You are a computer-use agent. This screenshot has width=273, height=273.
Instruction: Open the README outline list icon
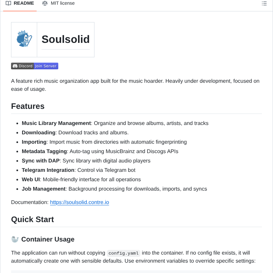point(264,3)
